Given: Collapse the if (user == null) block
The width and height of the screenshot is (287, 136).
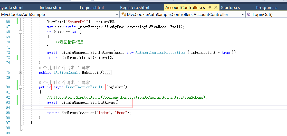Looking at the screenshot, I should point(21,32).
